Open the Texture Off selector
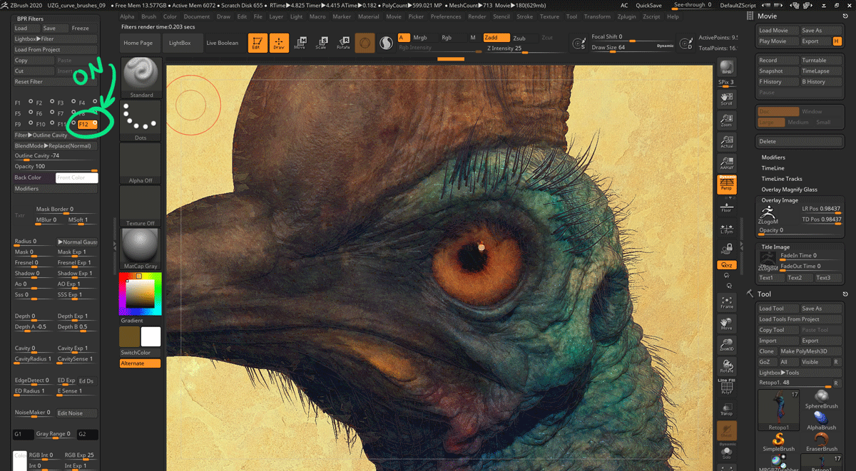The image size is (856, 471). click(x=141, y=206)
